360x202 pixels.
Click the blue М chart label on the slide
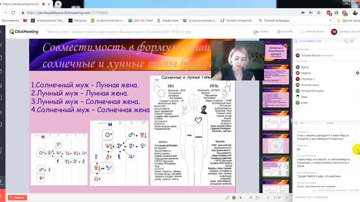tap(110, 125)
